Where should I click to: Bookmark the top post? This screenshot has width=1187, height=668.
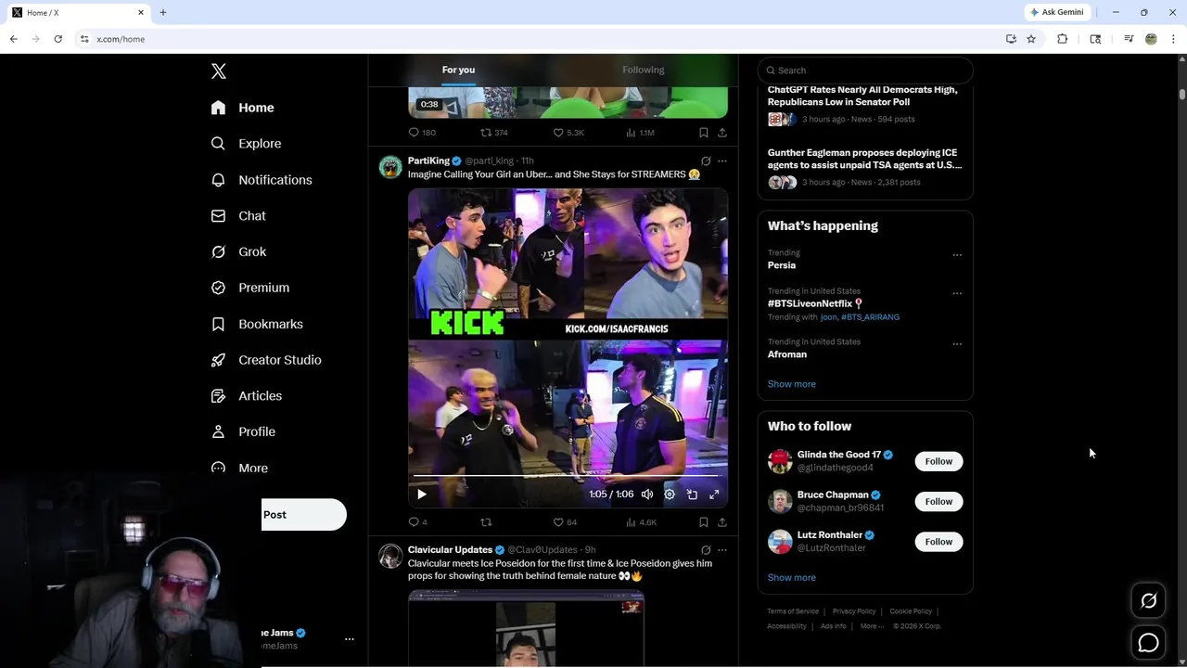click(704, 133)
